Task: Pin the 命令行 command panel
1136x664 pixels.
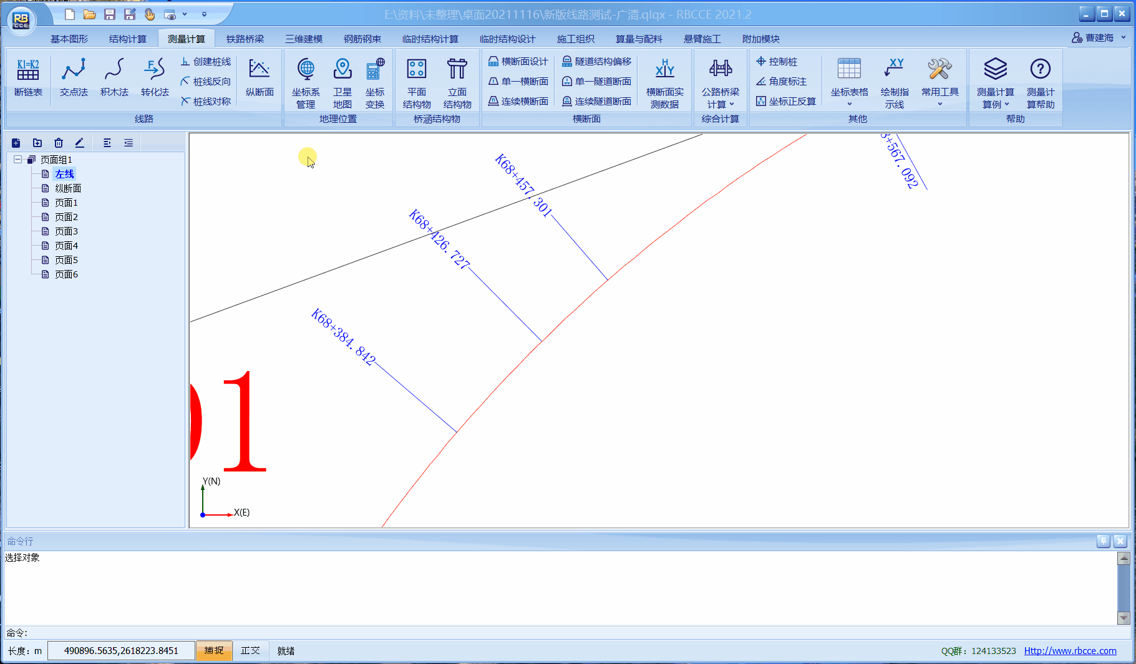Action: (x=1103, y=541)
